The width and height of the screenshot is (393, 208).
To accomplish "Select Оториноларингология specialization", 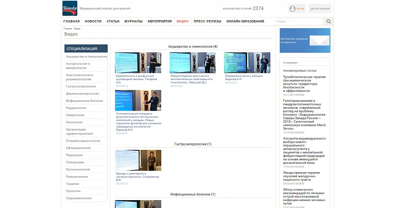I will click(x=83, y=141).
